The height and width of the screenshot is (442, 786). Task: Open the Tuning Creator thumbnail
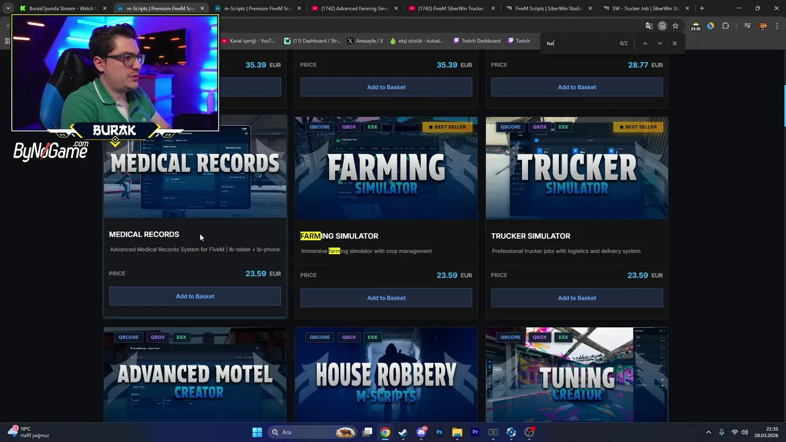click(577, 375)
